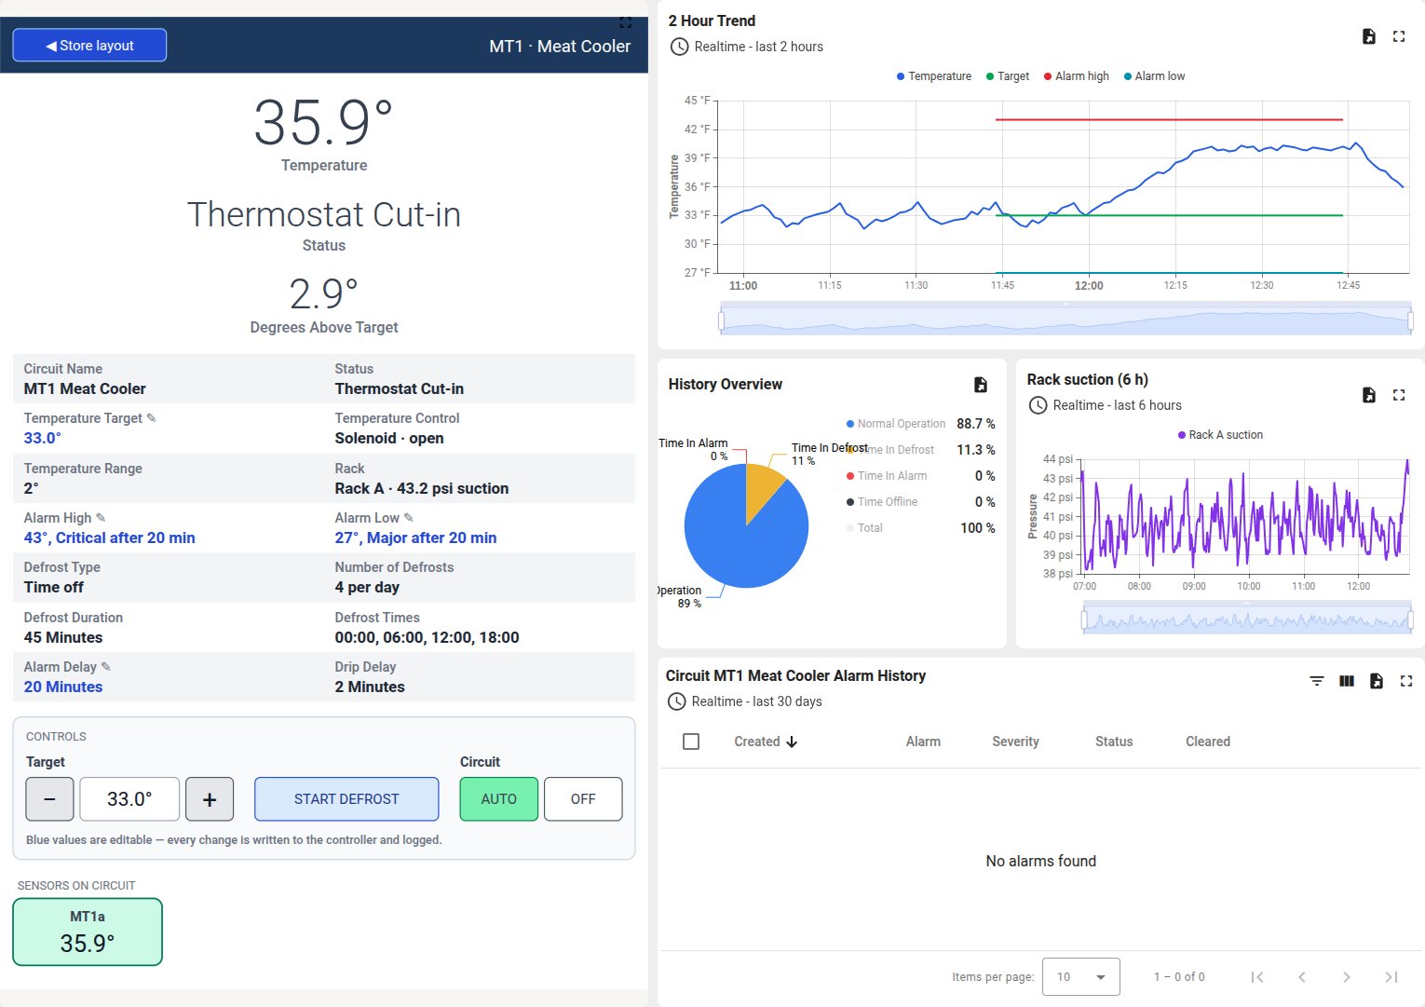The image size is (1425, 1007).
Task: Edit the Alarm High value '43°, Critical after 20 min'
Action: click(110, 538)
